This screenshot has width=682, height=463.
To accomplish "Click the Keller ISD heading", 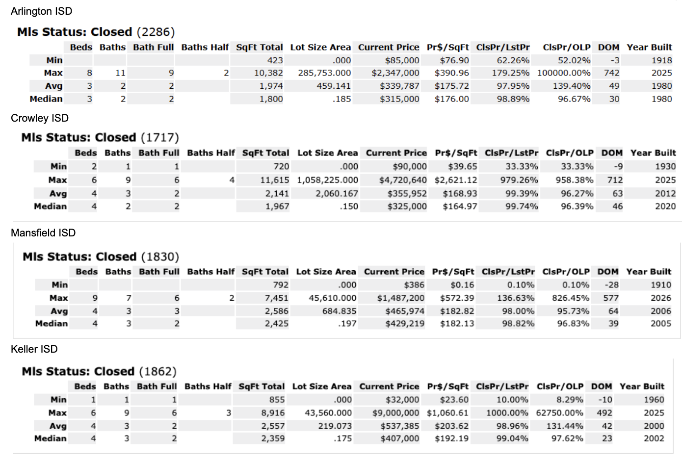I will (x=34, y=349).
